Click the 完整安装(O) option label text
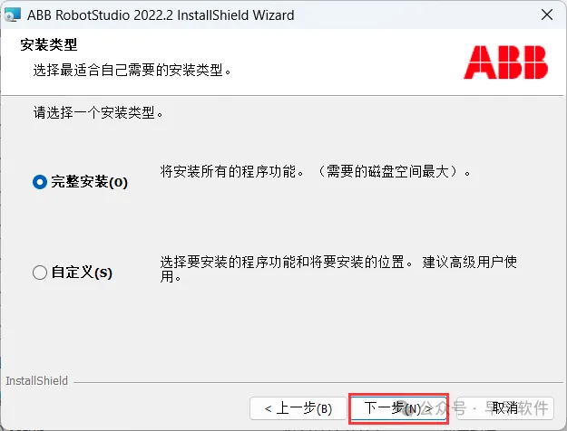Screen dimensions: 567x431 tap(89, 182)
